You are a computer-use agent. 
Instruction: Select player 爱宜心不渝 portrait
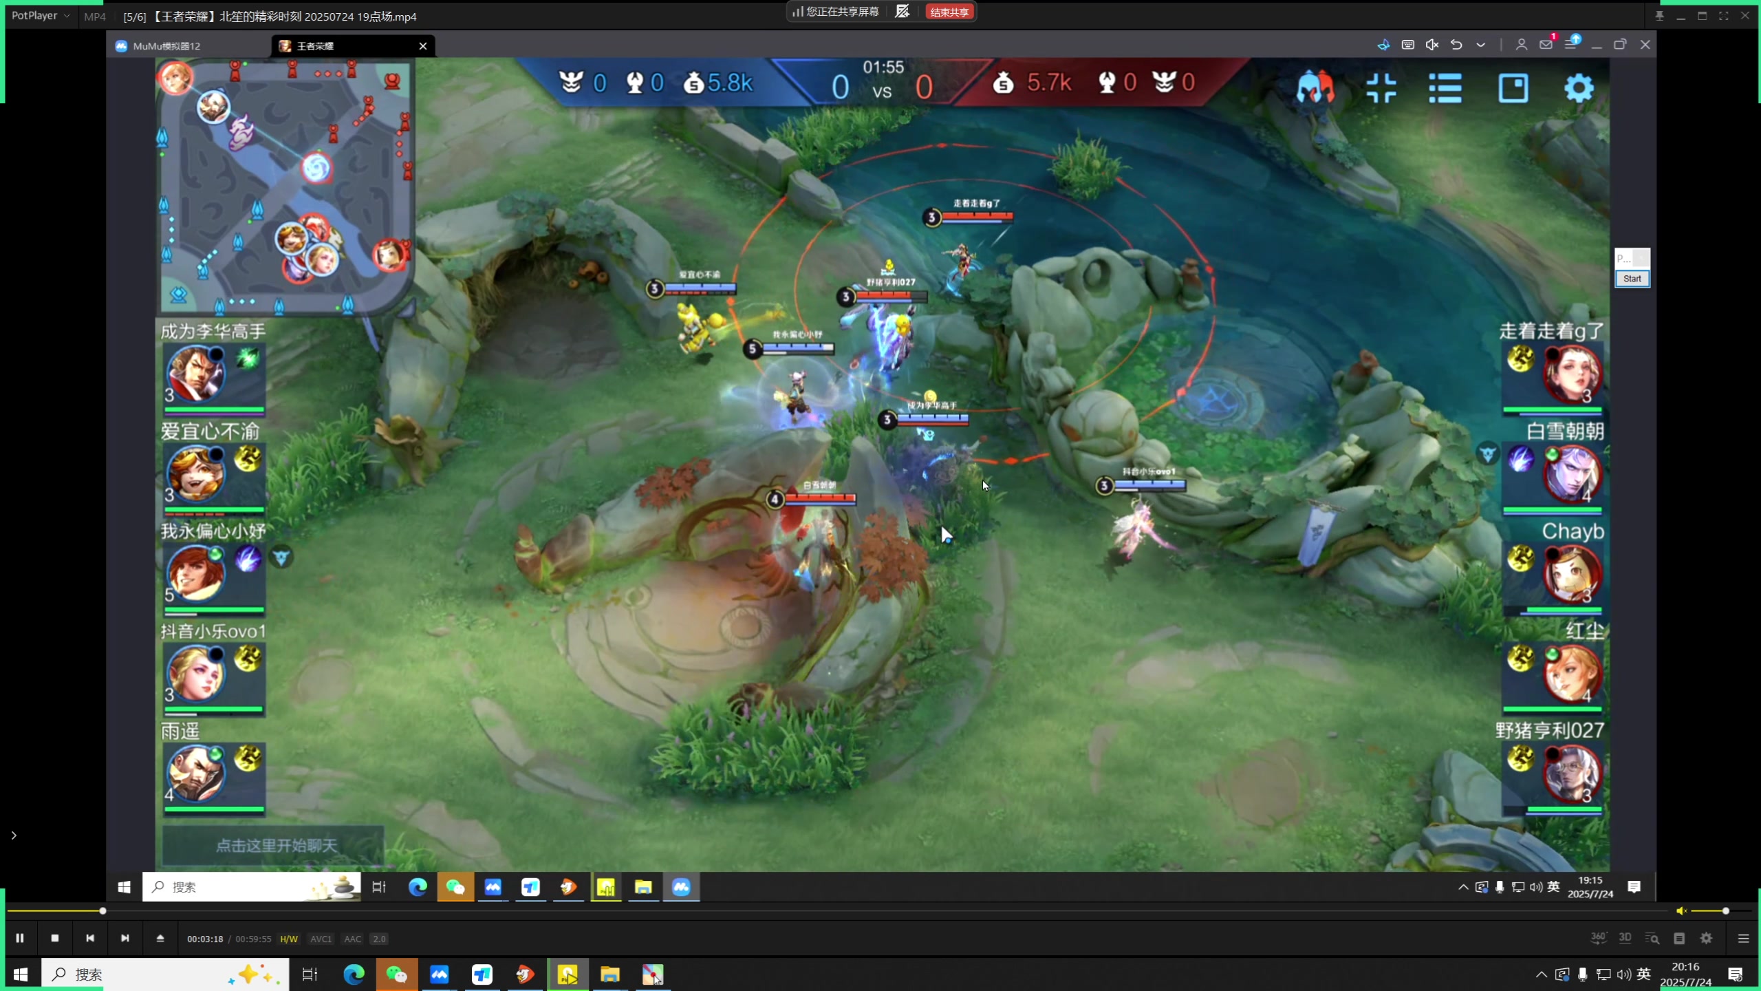(x=196, y=474)
